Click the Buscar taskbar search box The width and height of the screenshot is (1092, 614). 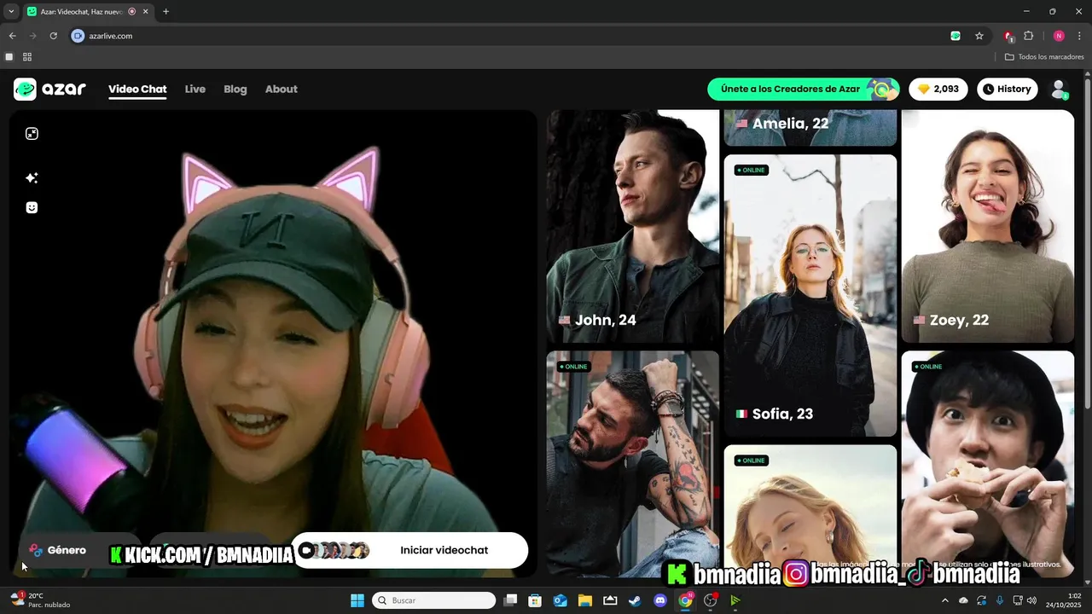(434, 600)
